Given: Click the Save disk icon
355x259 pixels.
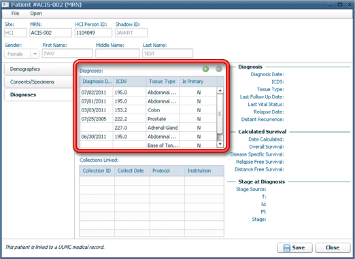Looking at the screenshot, I should 286,247.
